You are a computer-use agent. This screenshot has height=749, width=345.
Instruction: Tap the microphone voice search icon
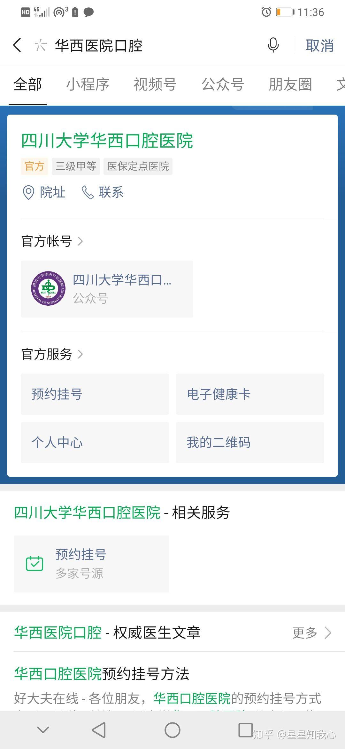click(x=273, y=45)
